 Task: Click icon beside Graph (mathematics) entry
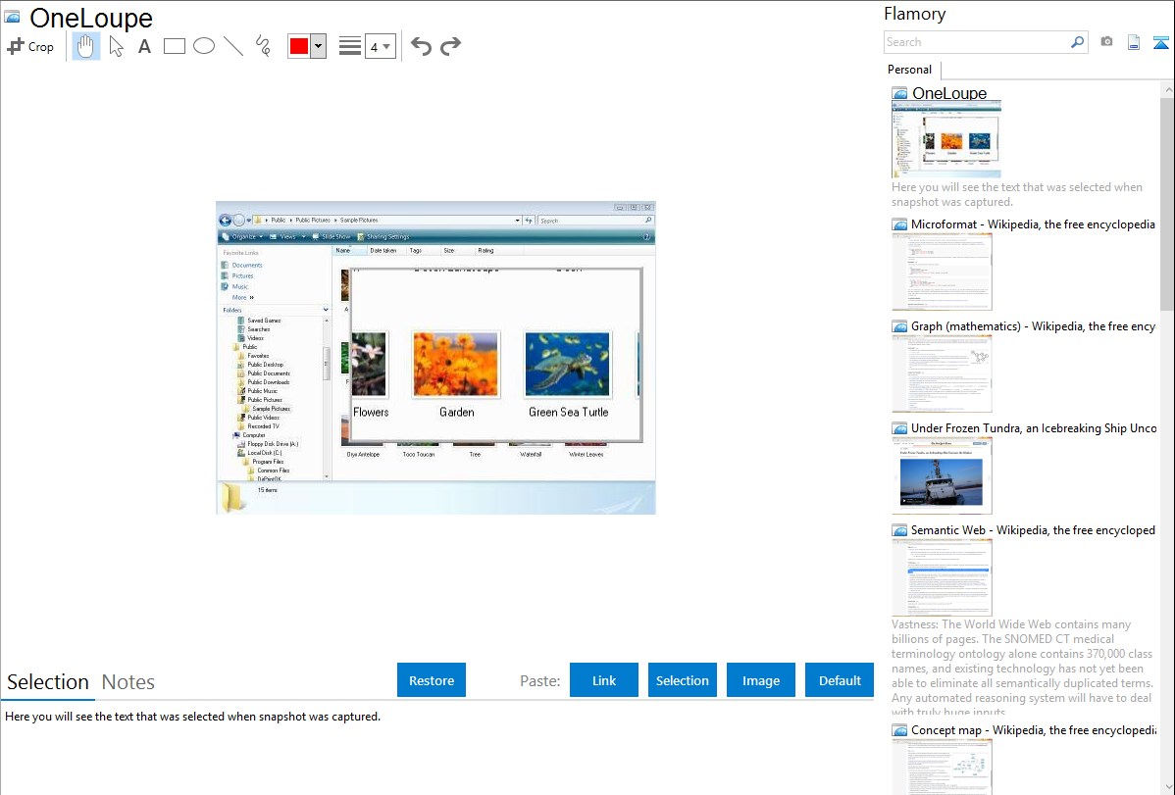pyautogui.click(x=899, y=326)
